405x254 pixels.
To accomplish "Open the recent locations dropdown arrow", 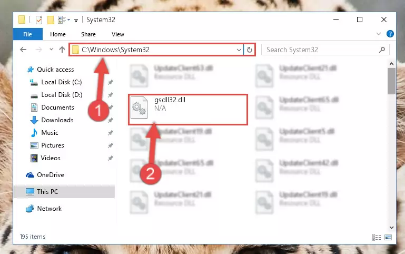I will point(51,50).
